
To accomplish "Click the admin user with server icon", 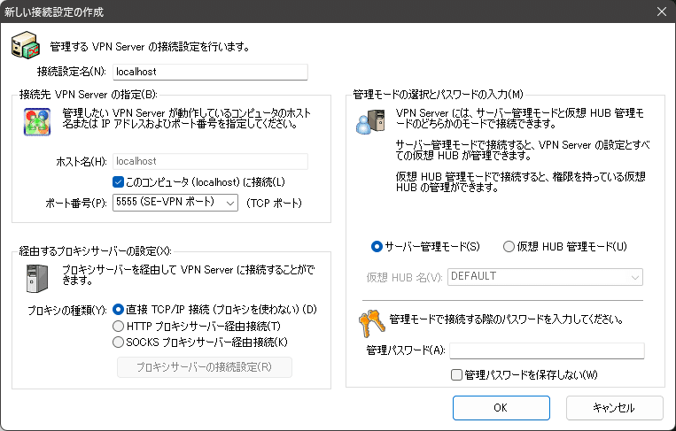I will coord(370,122).
